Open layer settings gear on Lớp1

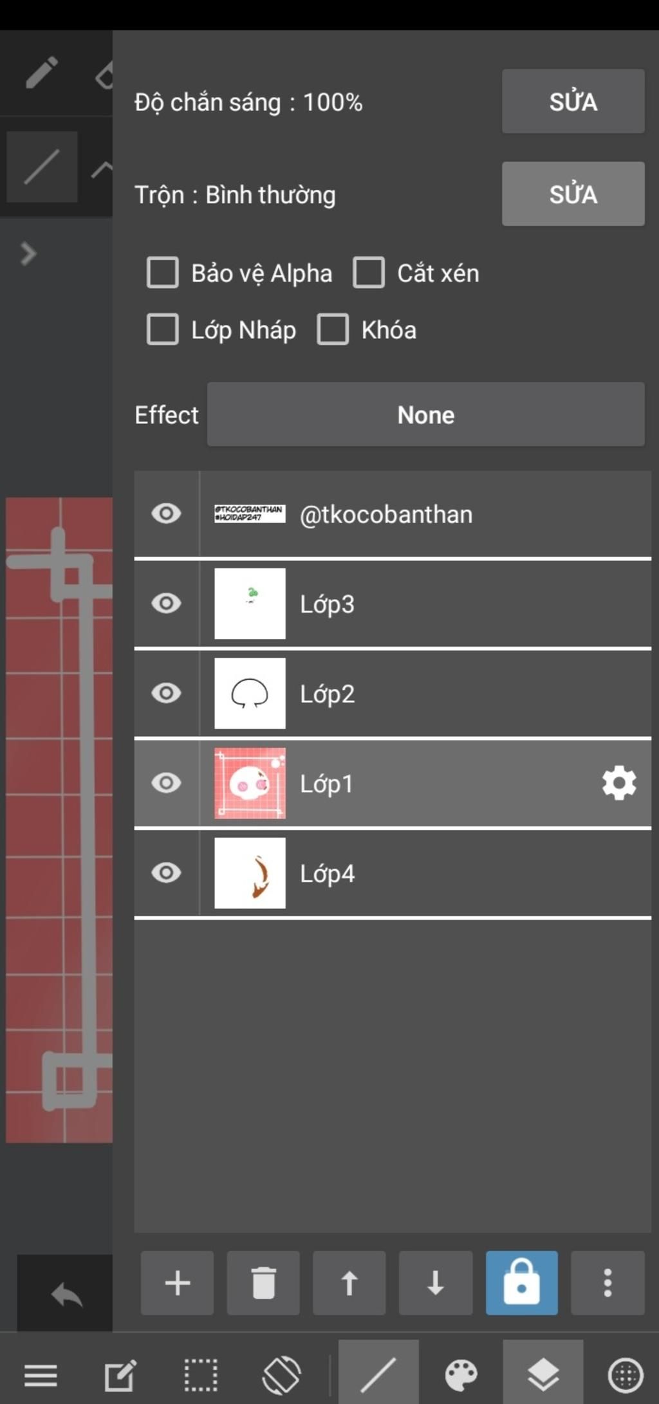pos(619,783)
